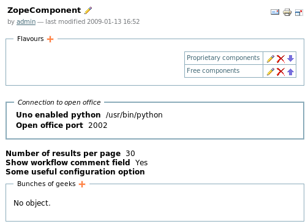The height and width of the screenshot is (224, 308).
Task: Edit the ZopeComponent title pencil icon
Action: coord(88,10)
